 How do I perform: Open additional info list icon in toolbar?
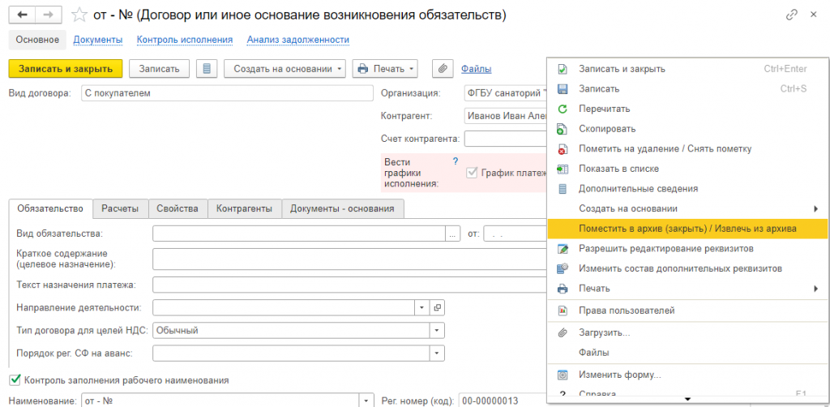[x=207, y=69]
